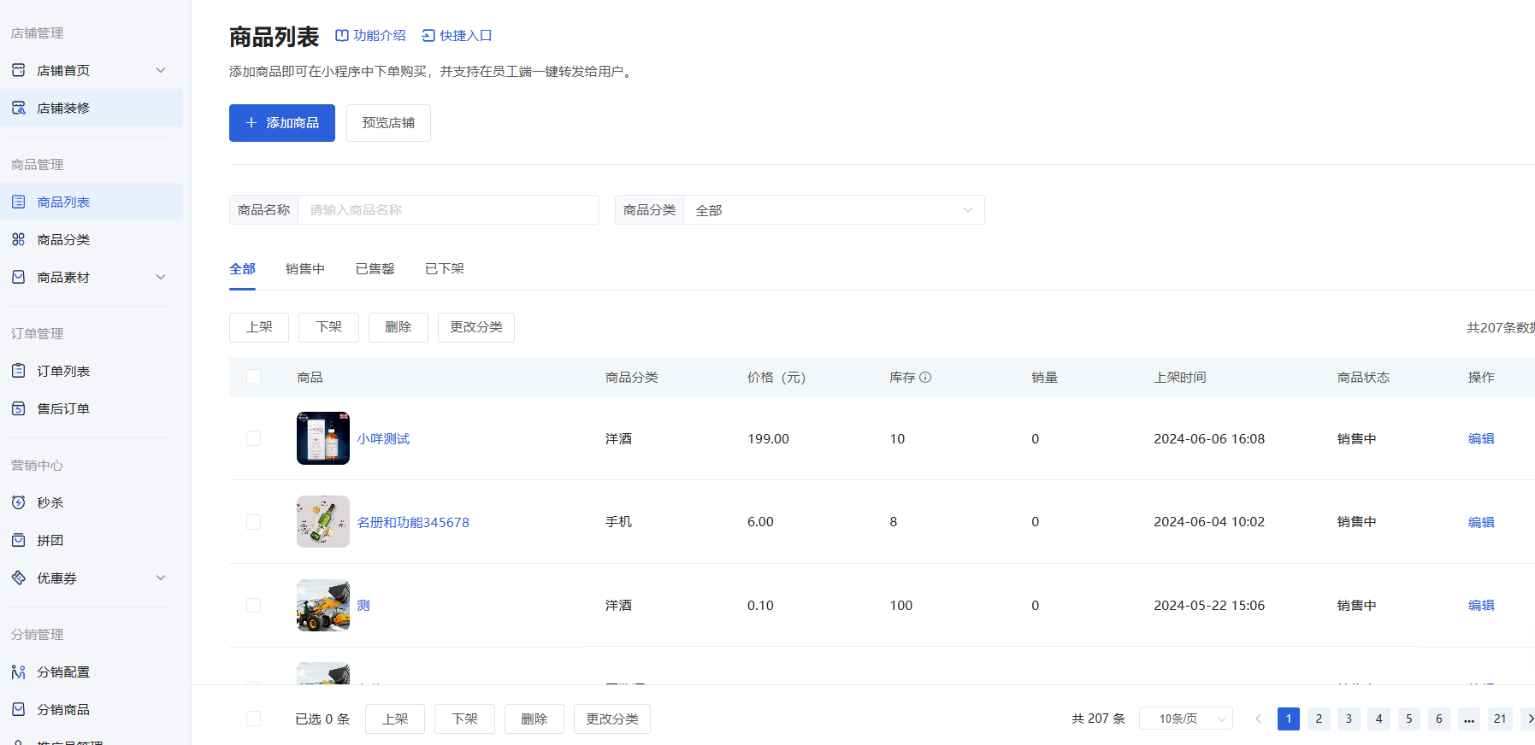The height and width of the screenshot is (745, 1535).
Task: Open 编辑 link for 小咩测试
Action: tap(1481, 438)
